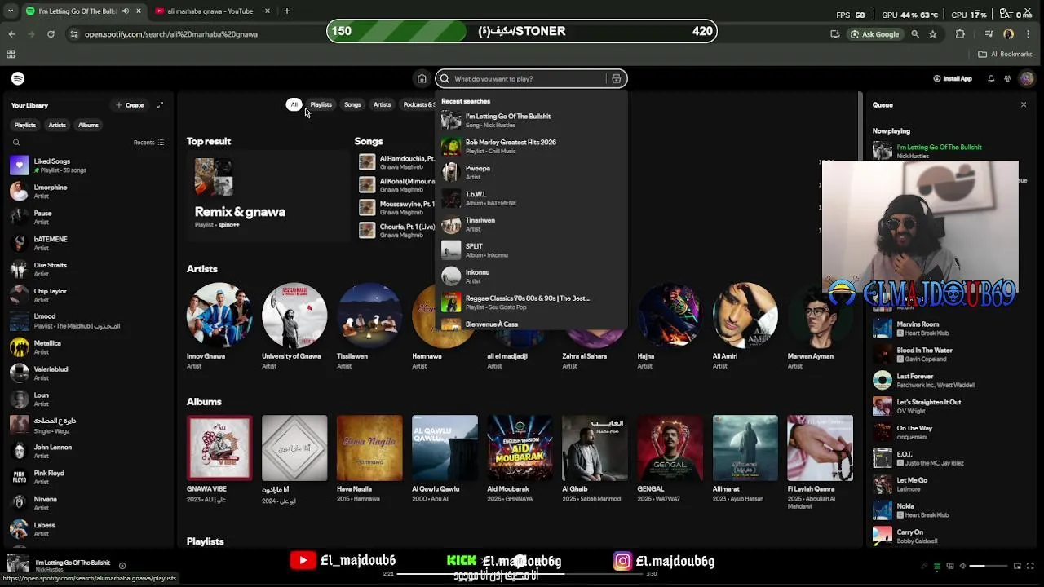Open Innov Gnawa artist
The height and width of the screenshot is (587, 1044).
tap(219, 326)
